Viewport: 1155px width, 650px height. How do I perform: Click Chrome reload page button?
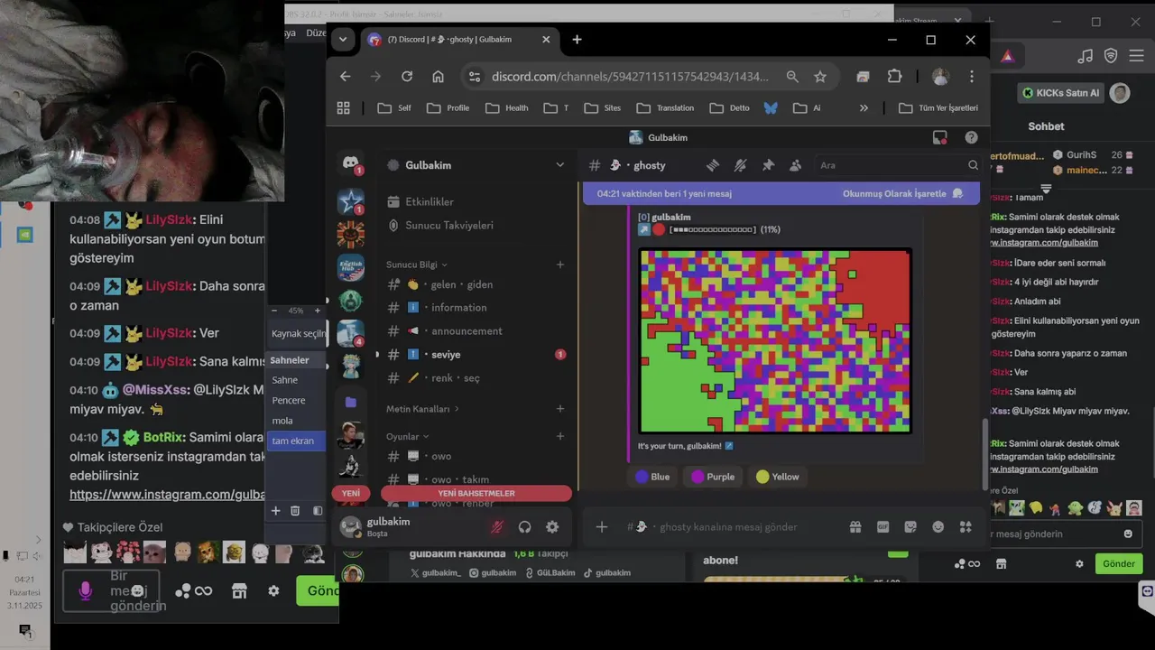(x=407, y=77)
